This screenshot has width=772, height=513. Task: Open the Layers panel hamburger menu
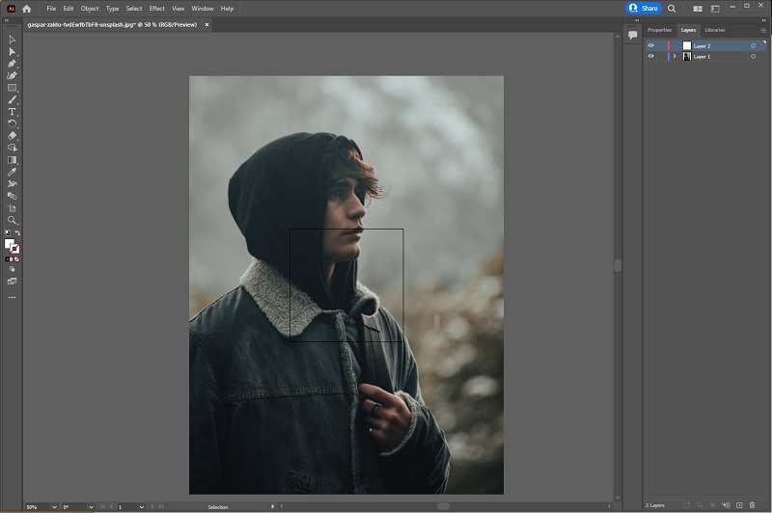click(763, 30)
